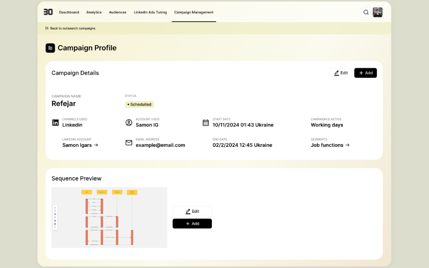Click start date 10/11/2024 01:43 Ukraine
The width and height of the screenshot is (429, 268).
(x=243, y=125)
